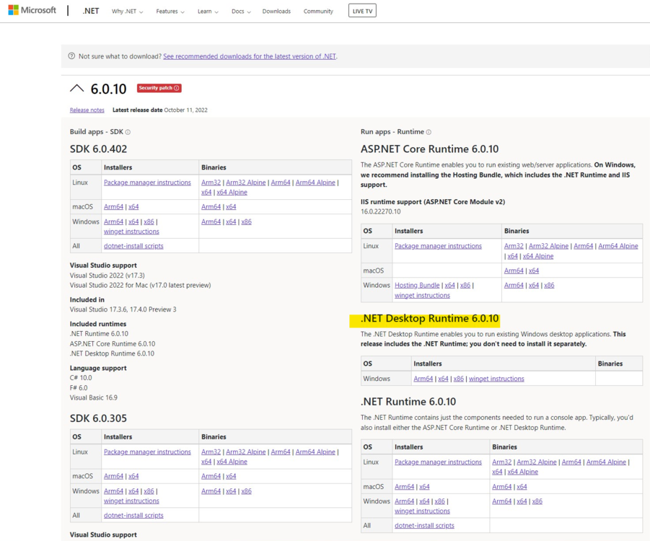650x541 pixels.
Task: Open the Features dropdown menu
Action: point(170,12)
